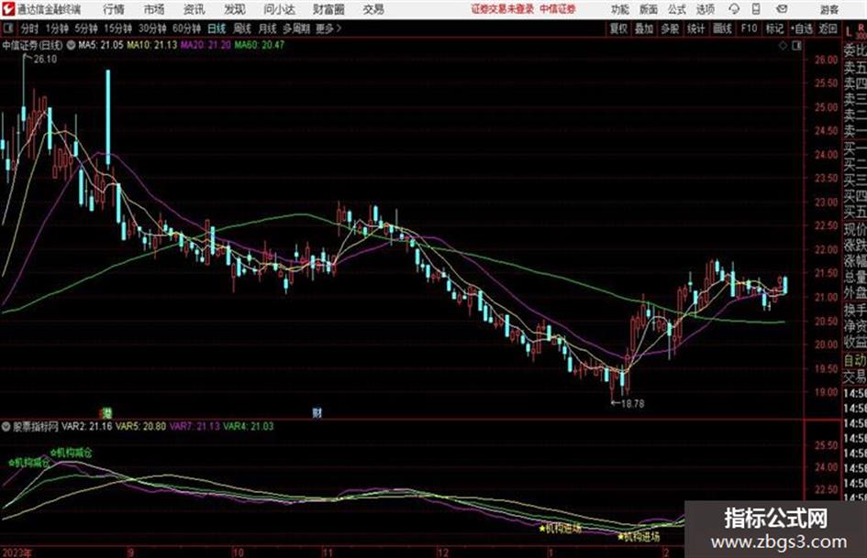The height and width of the screenshot is (558, 867).
Task: Click the MA5: 21.05 indicator label
Action: coord(101,45)
